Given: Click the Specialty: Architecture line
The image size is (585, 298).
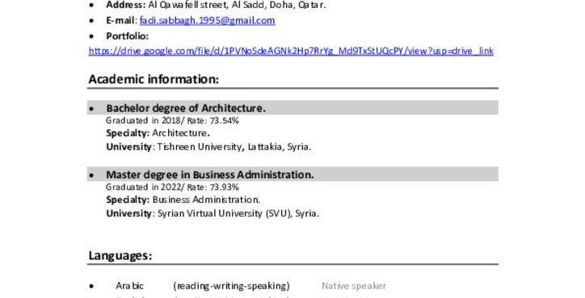Looking at the screenshot, I should [x=158, y=133].
